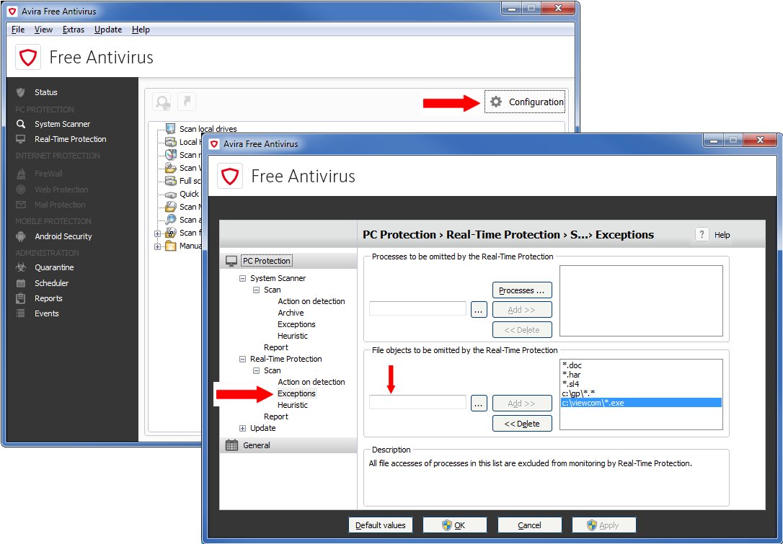The height and width of the screenshot is (544, 783).
Task: Select the 'Quick' drive icon in scan list
Action: pyautogui.click(x=171, y=194)
